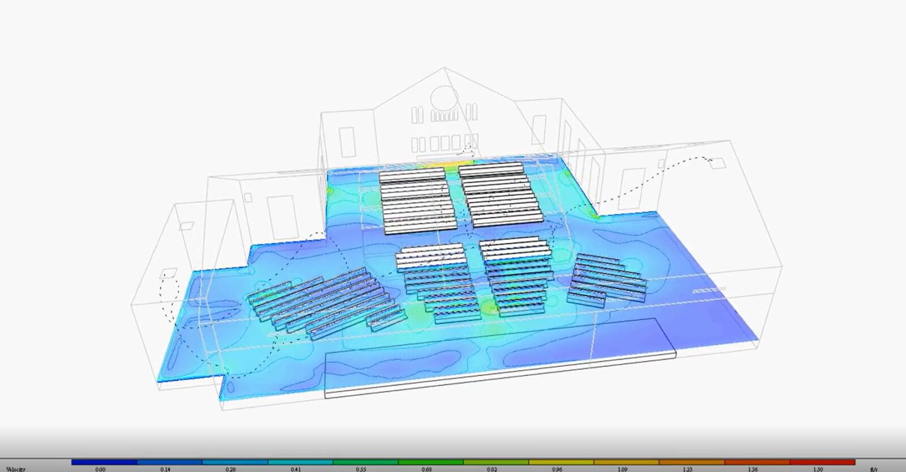Screen dimensions: 906x472
Task: Select the 1.23 orange legend segment
Action: tap(691, 462)
